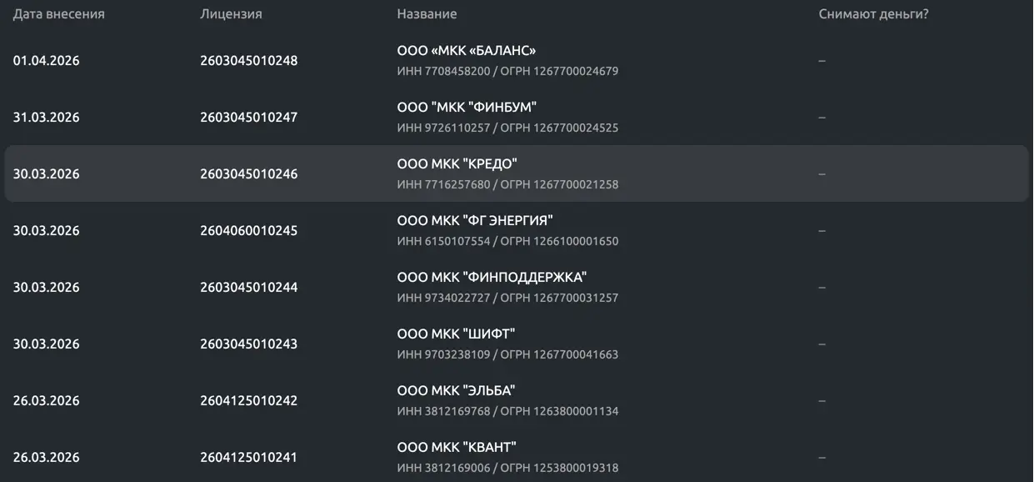The height and width of the screenshot is (482, 1034).
Task: Choose the ООО МКК "ШИФТ" company
Action: [456, 334]
